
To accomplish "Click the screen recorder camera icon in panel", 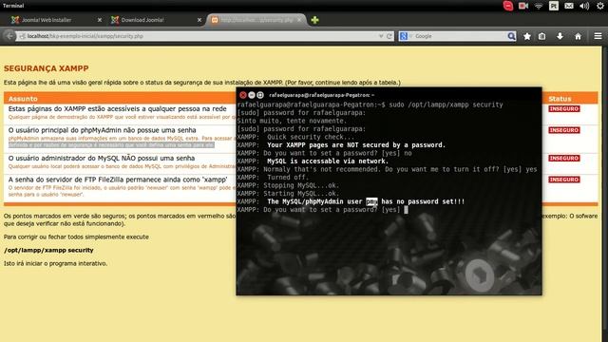I will pyautogui.click(x=523, y=6).
